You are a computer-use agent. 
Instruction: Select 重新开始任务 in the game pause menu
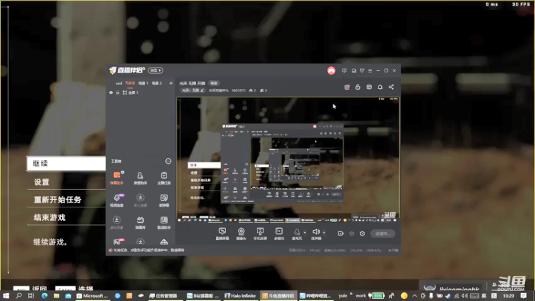tap(66, 199)
